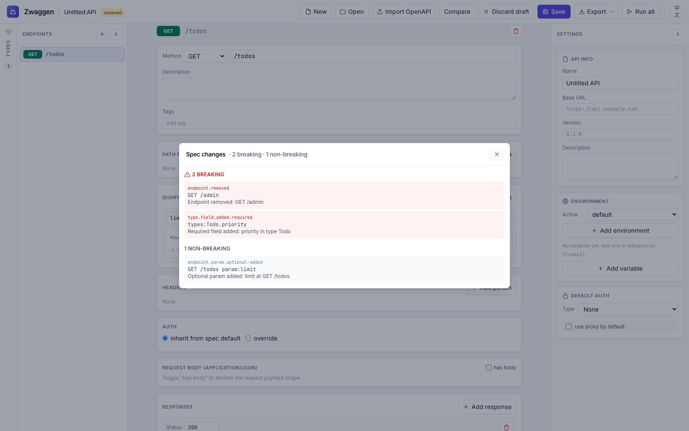Add a variable in the Environment section
This screenshot has width=689, height=431.
point(620,268)
